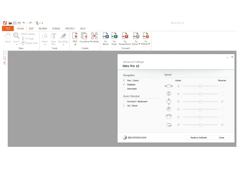Viewport: 239px width, 169px height.
Task: Select Up / Down zoom direction
Action: [x=124, y=105]
